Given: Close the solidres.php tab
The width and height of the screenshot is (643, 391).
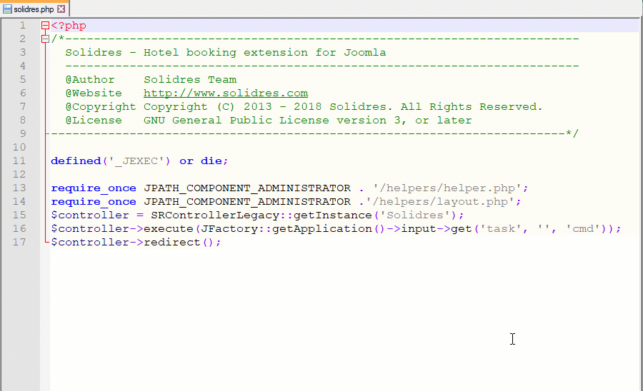Looking at the screenshot, I should click(61, 9).
